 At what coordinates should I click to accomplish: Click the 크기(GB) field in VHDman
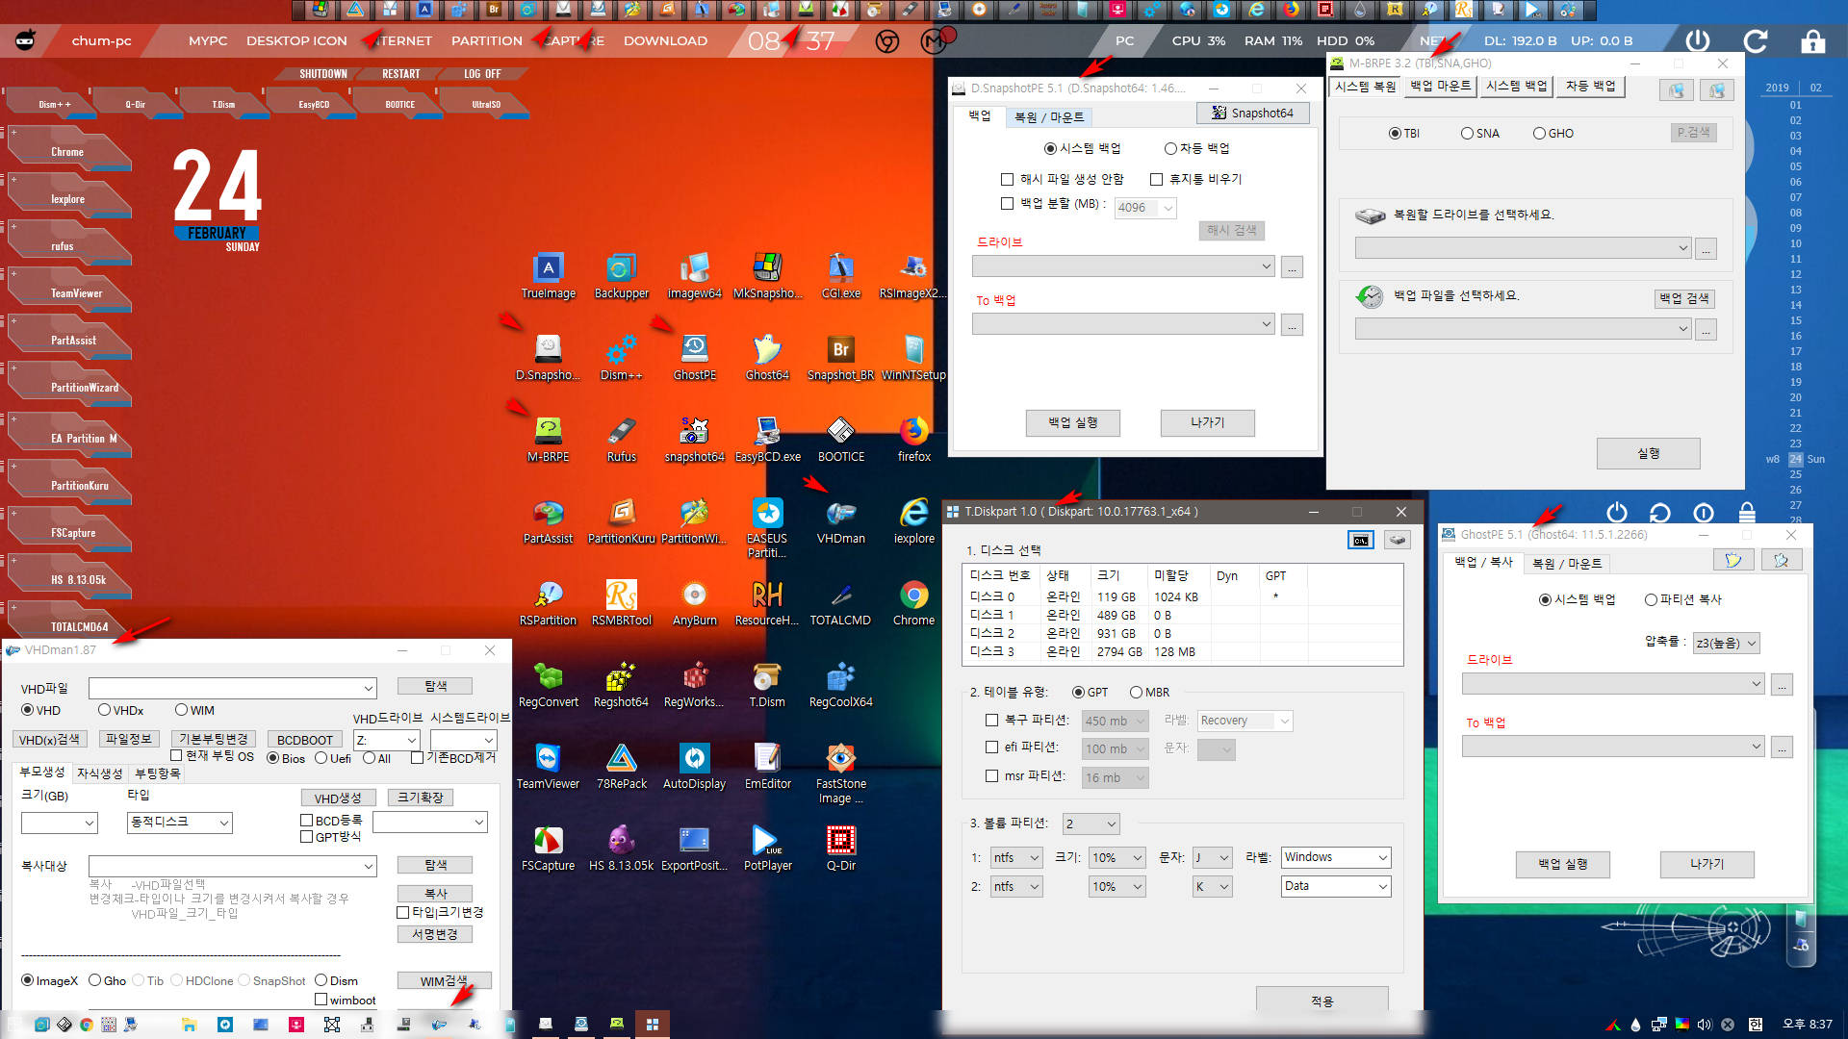click(59, 823)
